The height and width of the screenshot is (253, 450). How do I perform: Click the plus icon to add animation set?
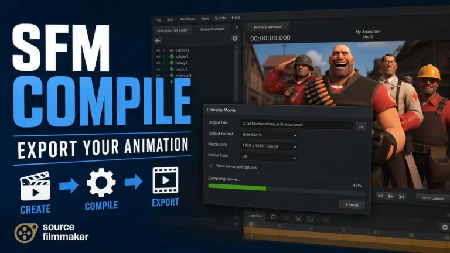pyautogui.click(x=158, y=41)
